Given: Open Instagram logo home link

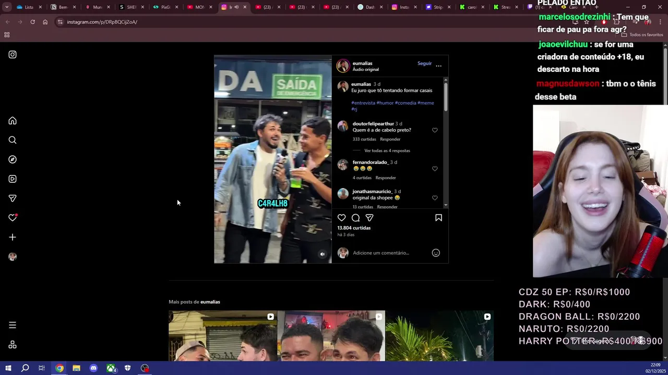Looking at the screenshot, I should click(13, 55).
